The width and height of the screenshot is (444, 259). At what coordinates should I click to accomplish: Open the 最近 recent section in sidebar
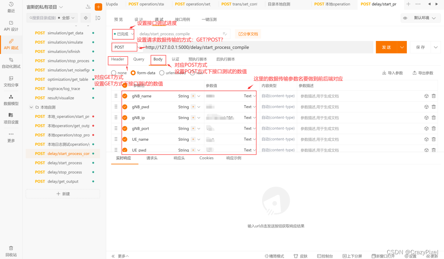[11, 7]
